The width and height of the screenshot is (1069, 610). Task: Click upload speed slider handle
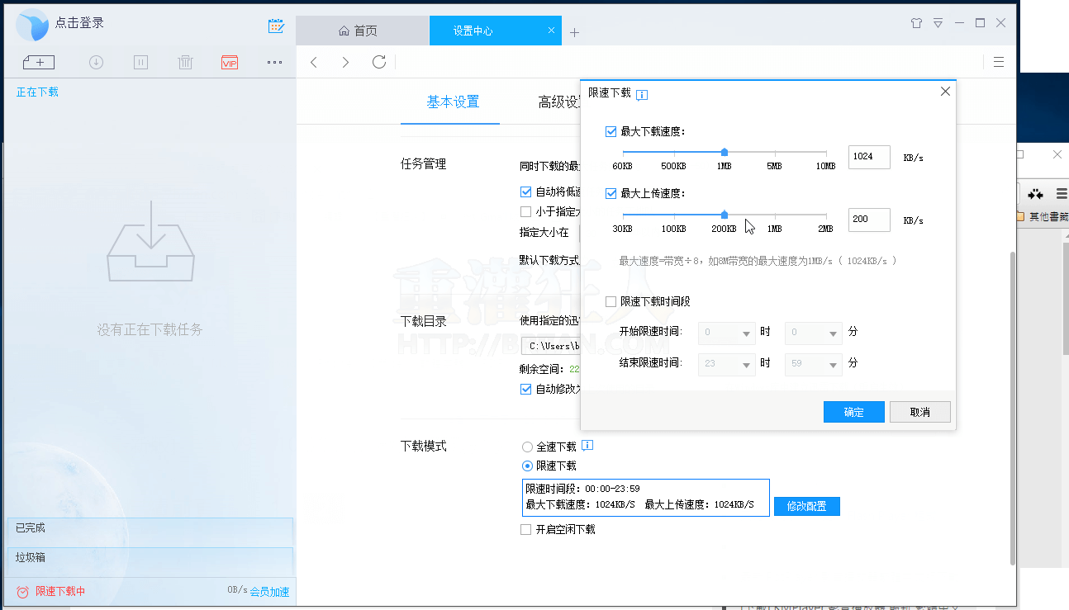[725, 215]
